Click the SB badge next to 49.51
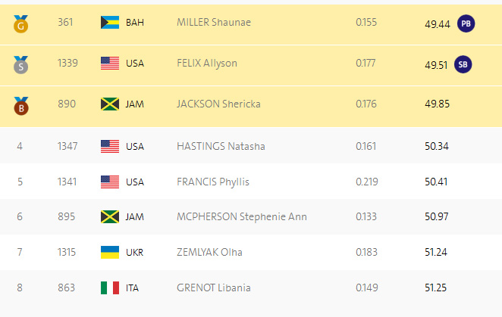The image size is (502, 317). click(x=462, y=64)
